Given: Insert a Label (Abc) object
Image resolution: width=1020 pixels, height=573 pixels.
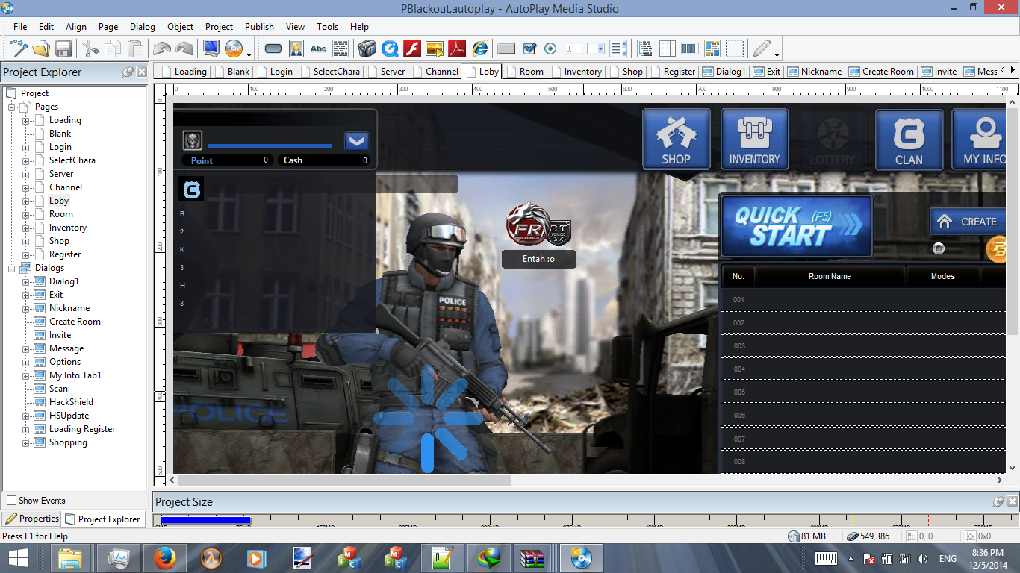Looking at the screenshot, I should (318, 49).
